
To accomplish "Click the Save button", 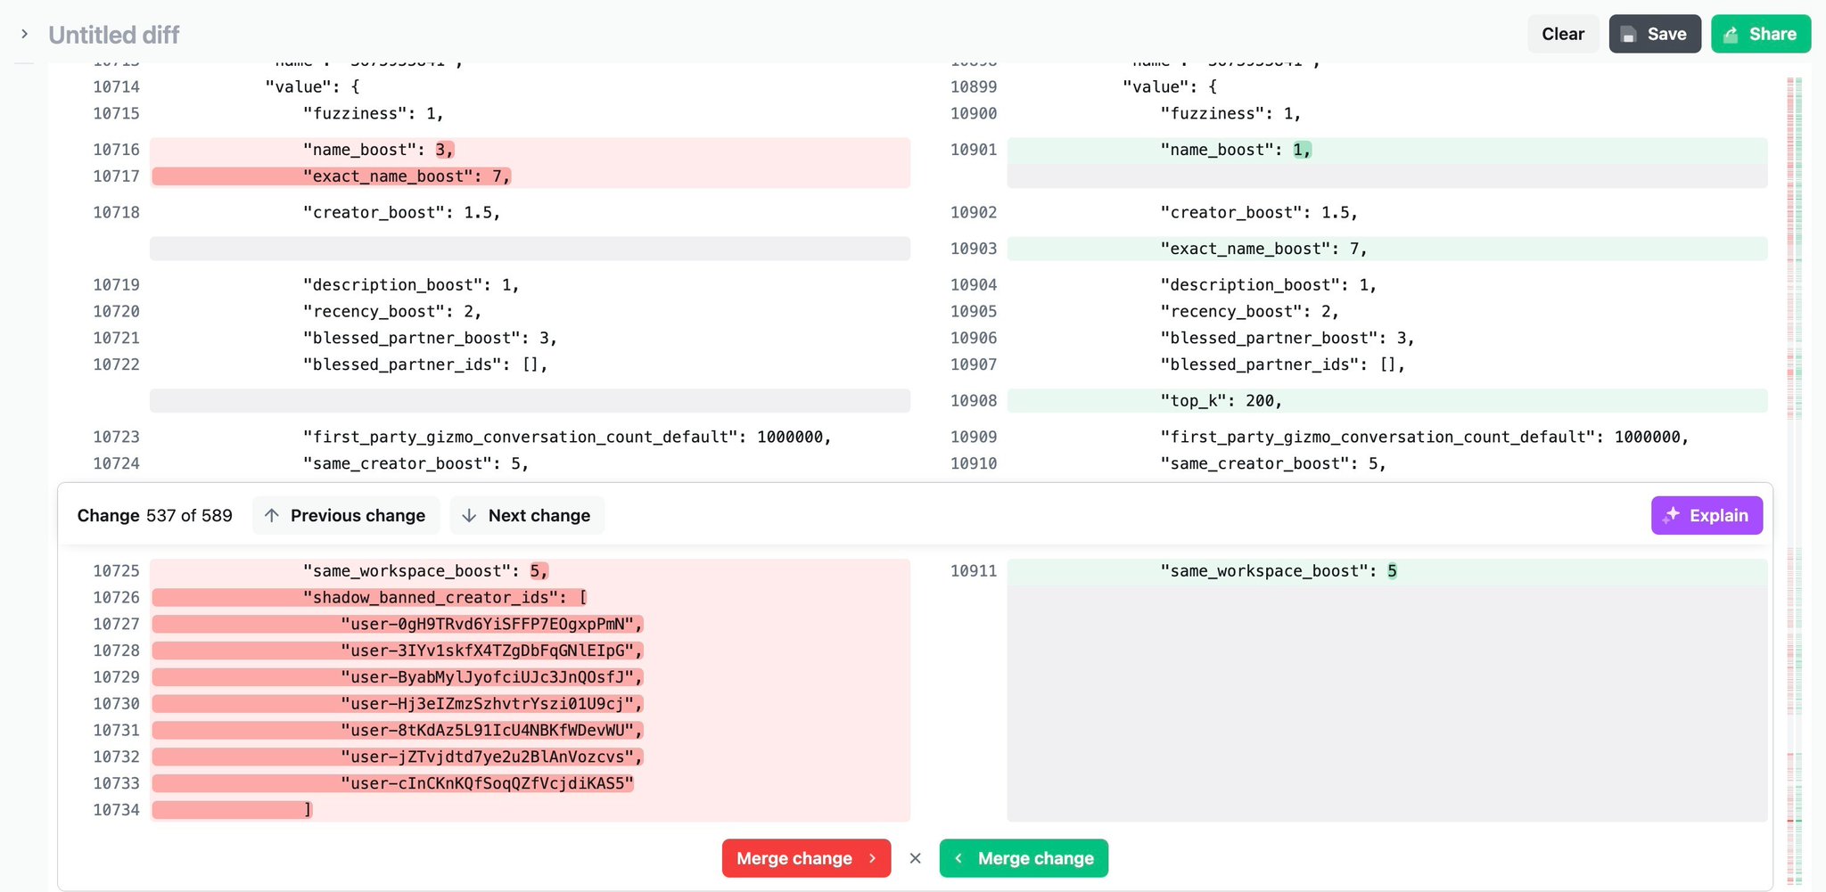I will point(1655,34).
